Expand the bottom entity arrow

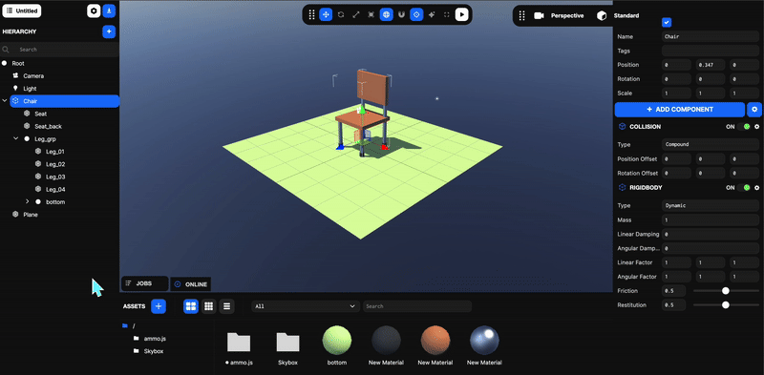point(28,201)
